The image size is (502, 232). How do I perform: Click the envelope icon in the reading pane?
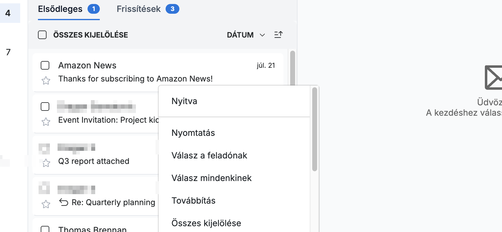click(x=493, y=78)
